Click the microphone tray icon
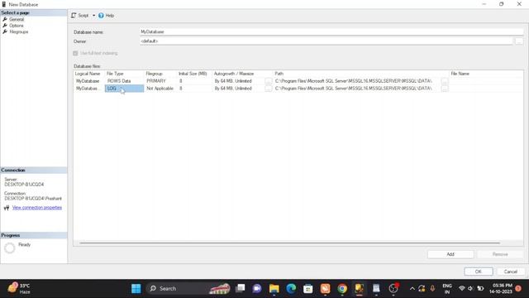This screenshot has width=529, height=298. coord(432,289)
